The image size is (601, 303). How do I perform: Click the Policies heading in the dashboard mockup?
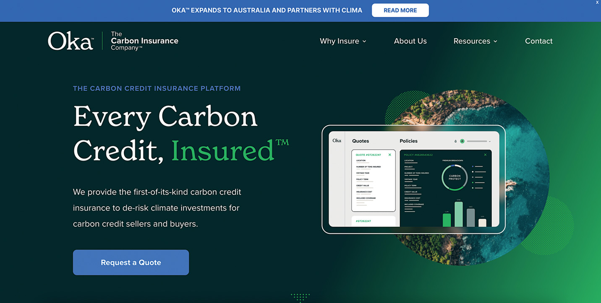pyautogui.click(x=408, y=141)
